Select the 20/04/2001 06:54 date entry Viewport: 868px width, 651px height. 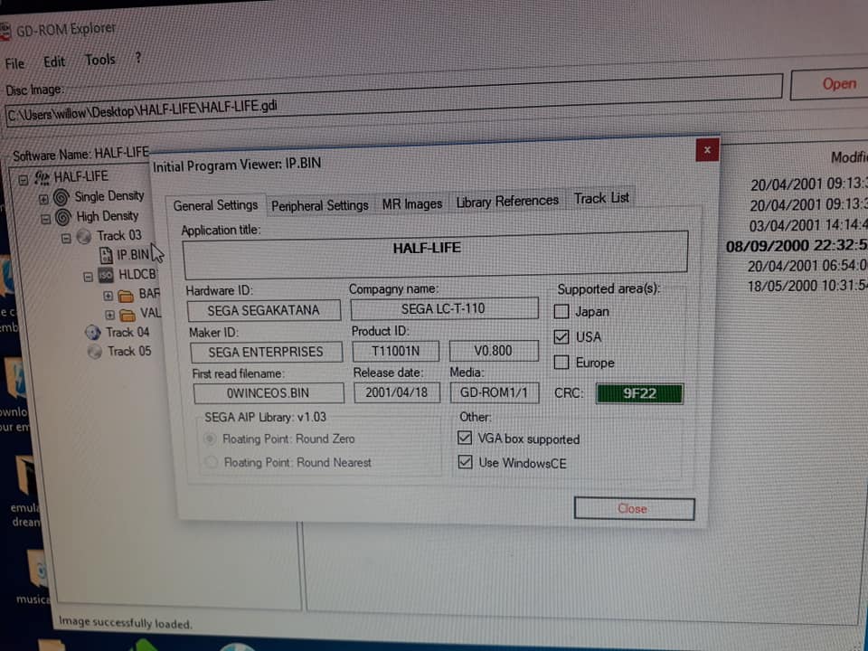(x=807, y=266)
